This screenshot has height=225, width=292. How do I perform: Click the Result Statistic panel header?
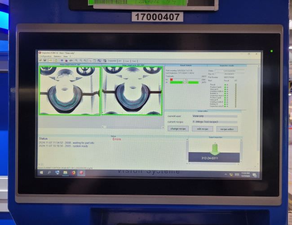coord(186,66)
